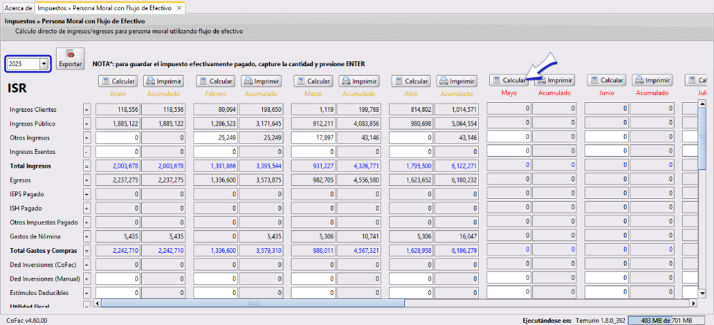Click Calcular for Enero
The image size is (714, 325).
[118, 82]
